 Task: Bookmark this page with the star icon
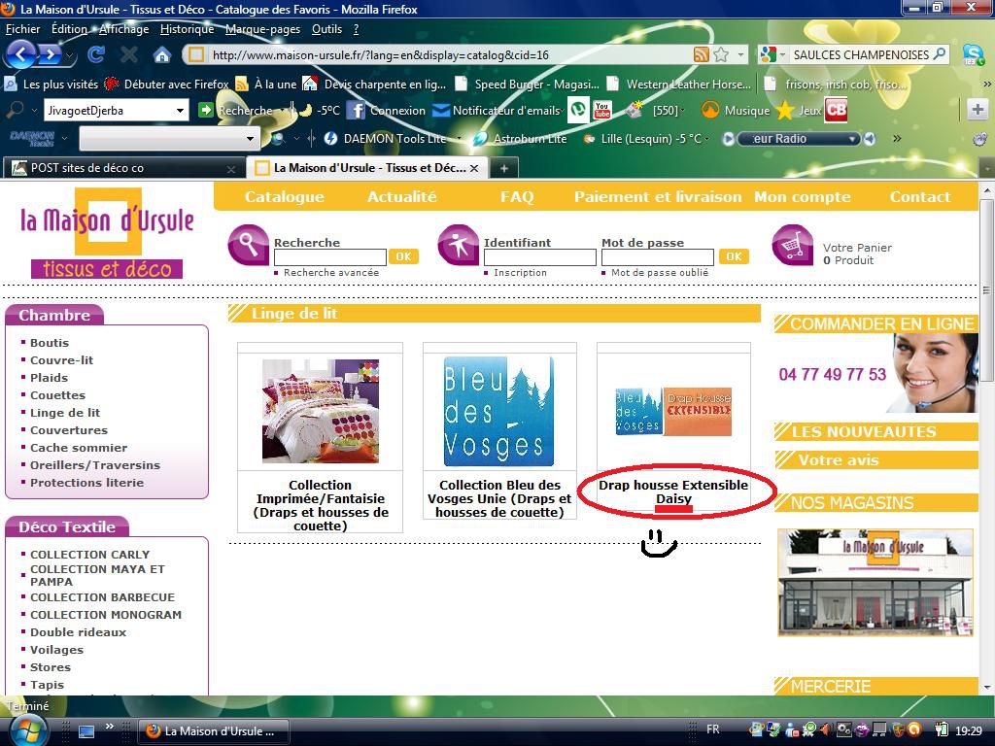tap(721, 55)
